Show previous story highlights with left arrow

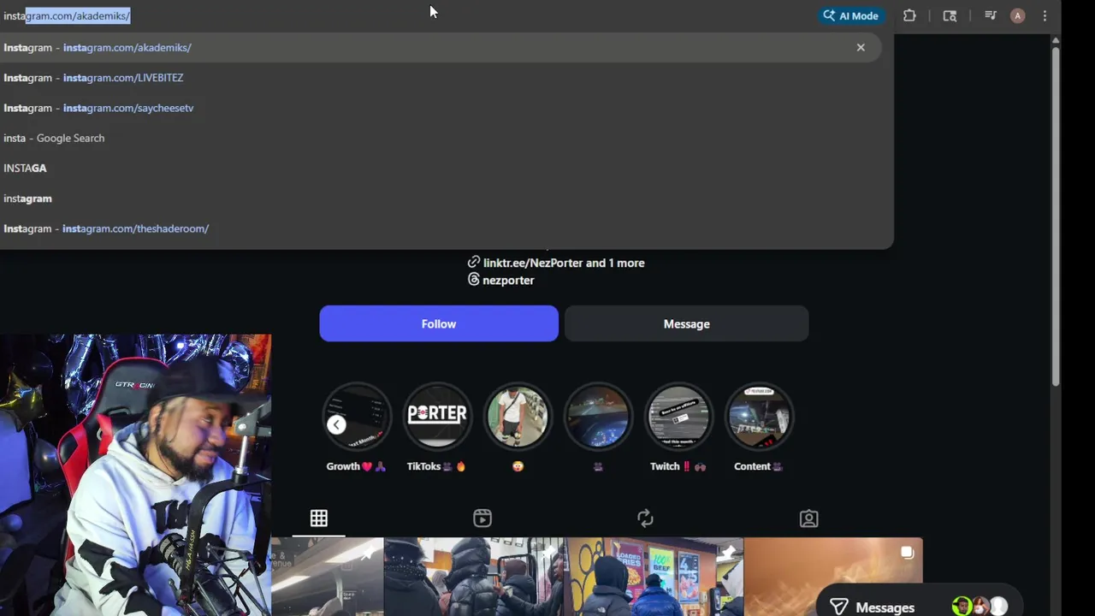tap(336, 425)
